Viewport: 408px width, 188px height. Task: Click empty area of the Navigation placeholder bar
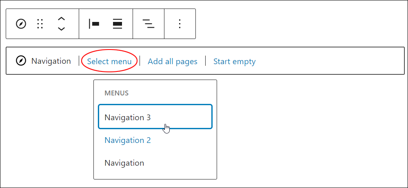pos(328,61)
